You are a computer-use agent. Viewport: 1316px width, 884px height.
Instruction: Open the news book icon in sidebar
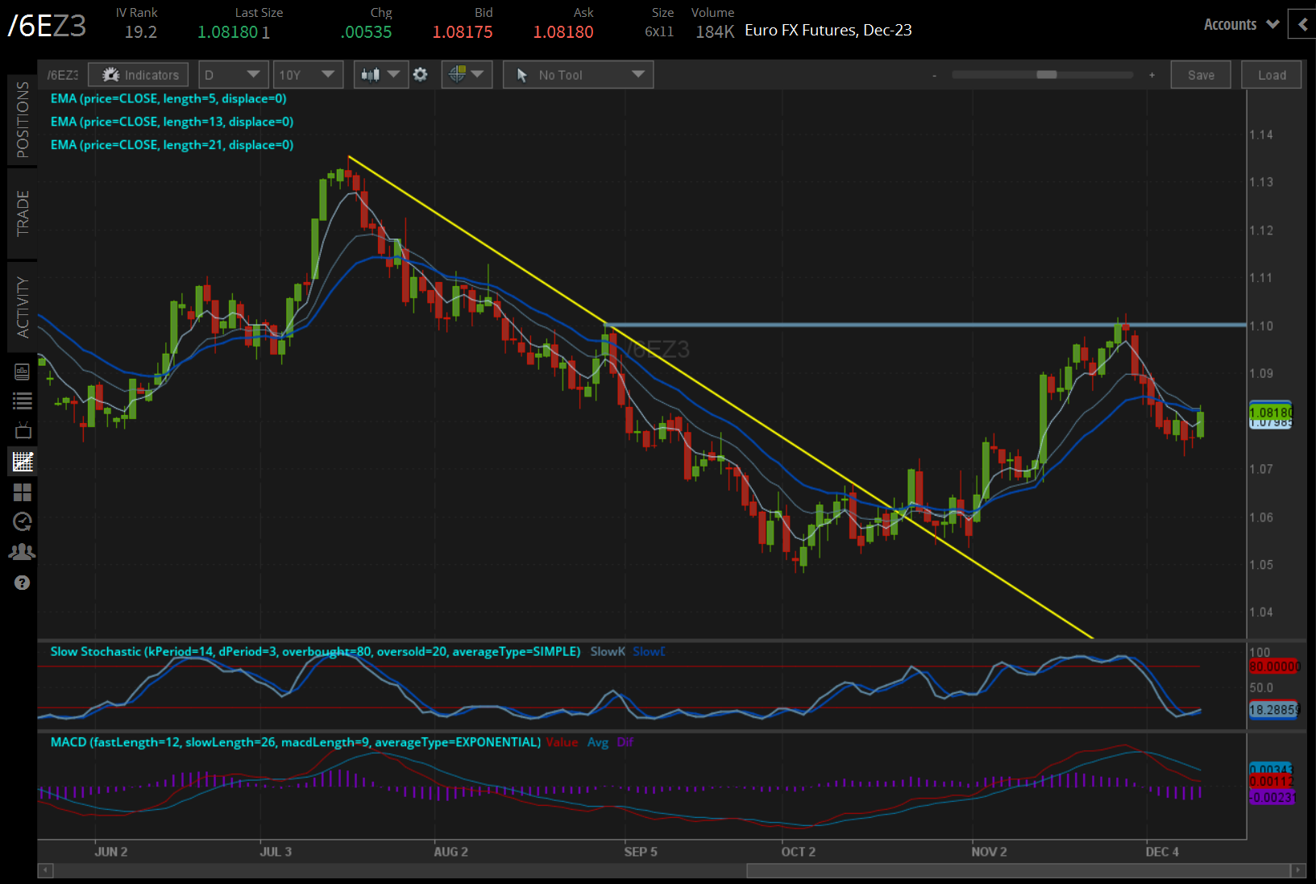click(22, 371)
